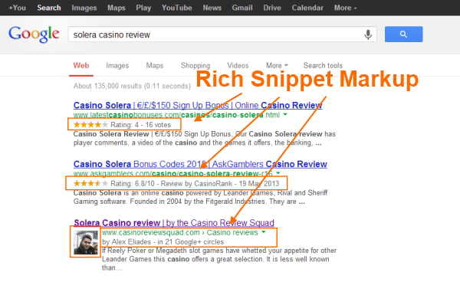
Task: Open the +You link in top bar
Action: 17,8
